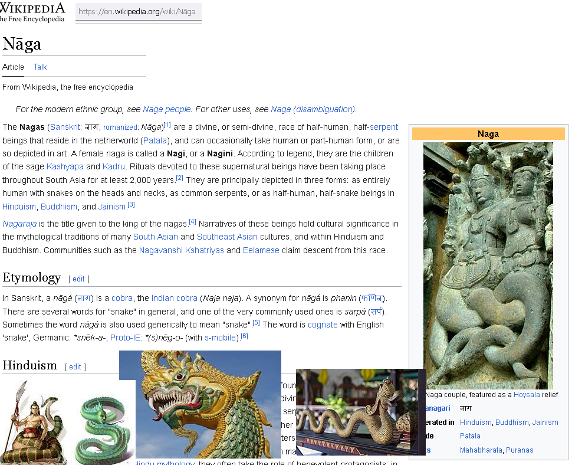The width and height of the screenshot is (572, 465).
Task: Click the Etymology section heading
Action: [32, 278]
